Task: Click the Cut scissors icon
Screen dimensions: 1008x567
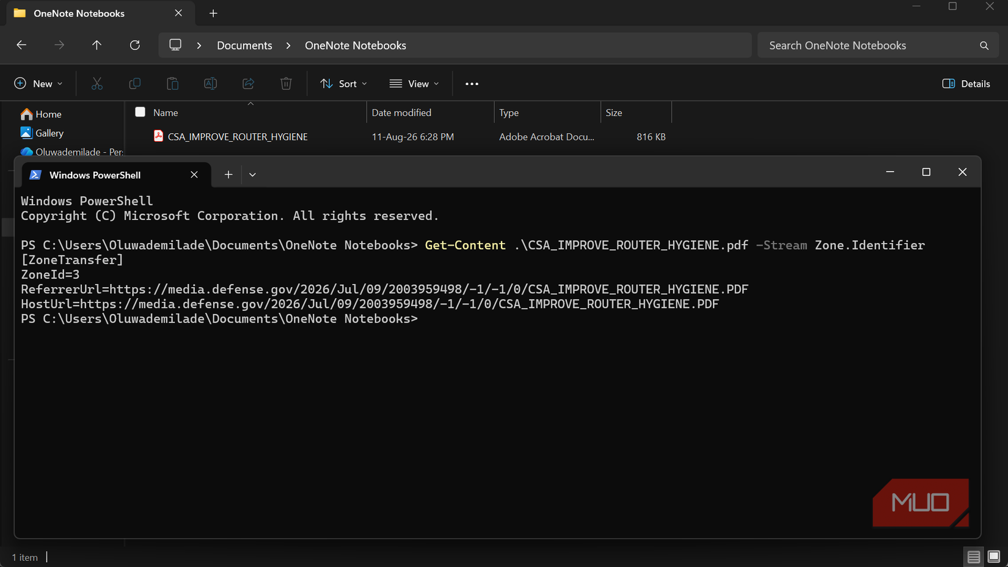Action: [97, 84]
